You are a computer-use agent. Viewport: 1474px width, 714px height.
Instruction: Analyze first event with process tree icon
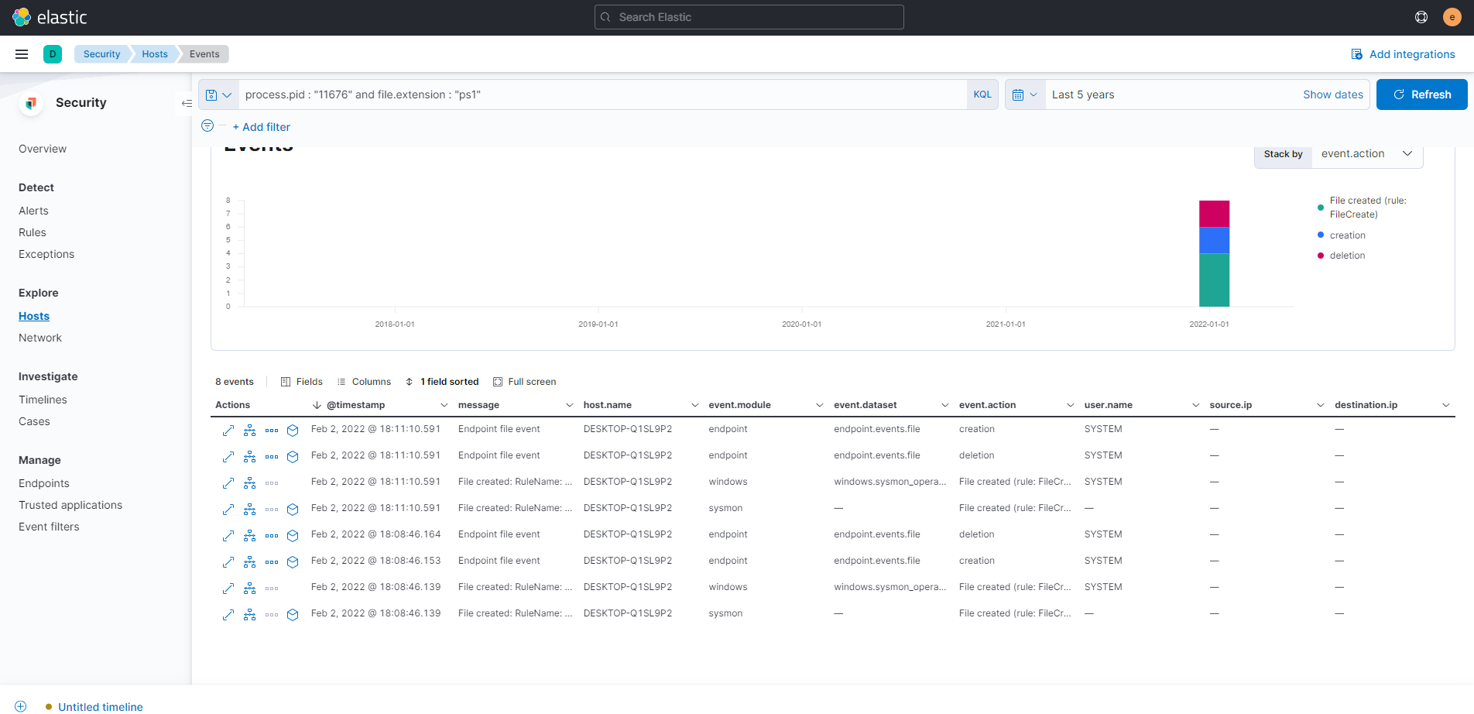(x=250, y=430)
